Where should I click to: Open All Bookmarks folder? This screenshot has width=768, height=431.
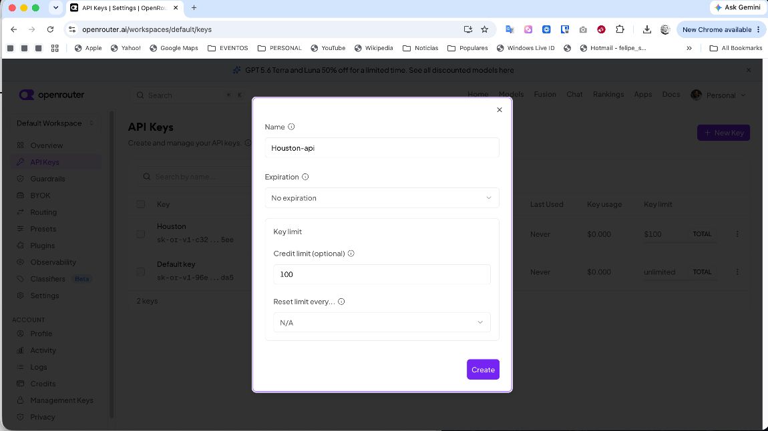[x=736, y=48]
